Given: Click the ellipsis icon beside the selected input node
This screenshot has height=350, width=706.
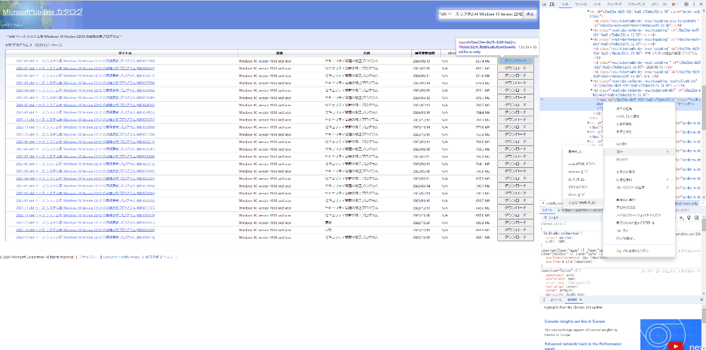Looking at the screenshot, I should point(543,100).
